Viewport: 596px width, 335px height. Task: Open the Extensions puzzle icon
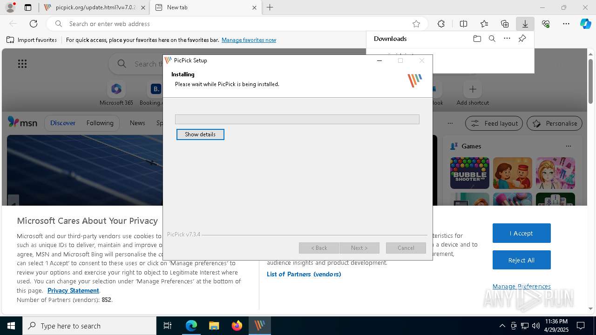tap(441, 24)
